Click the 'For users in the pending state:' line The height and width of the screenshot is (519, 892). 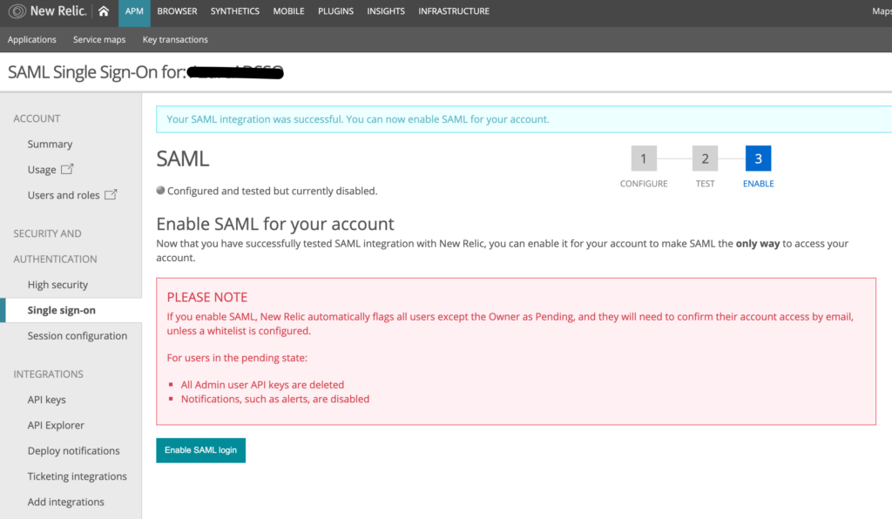[237, 358]
